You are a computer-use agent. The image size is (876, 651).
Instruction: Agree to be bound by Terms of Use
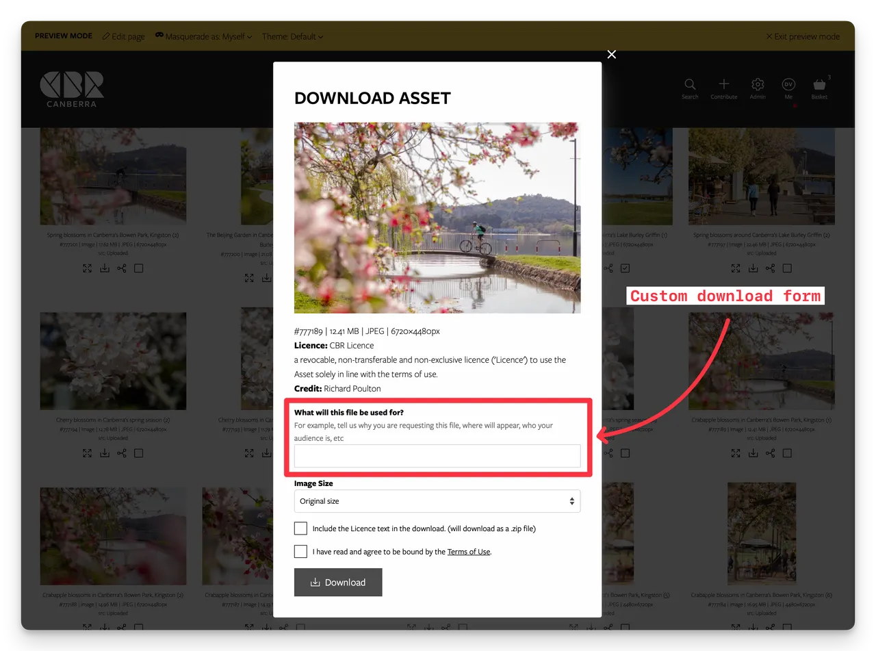coord(300,551)
